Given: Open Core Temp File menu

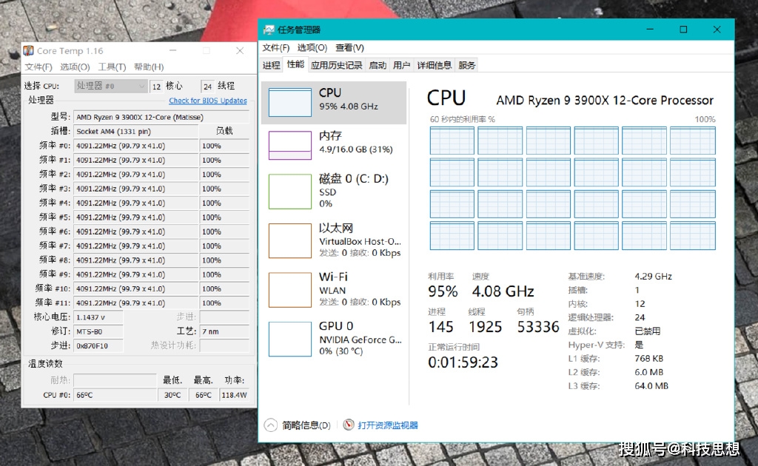Looking at the screenshot, I should point(38,67).
